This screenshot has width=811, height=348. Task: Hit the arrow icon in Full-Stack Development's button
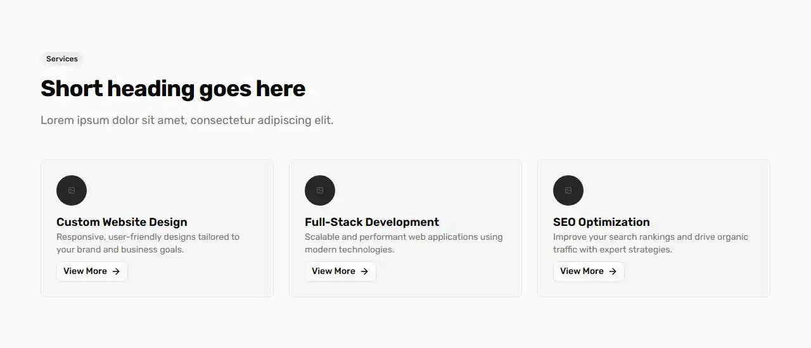(x=364, y=271)
